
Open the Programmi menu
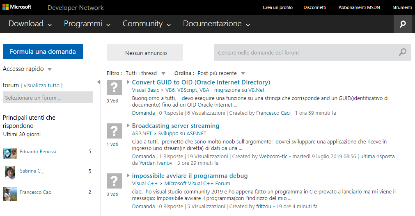point(87,24)
